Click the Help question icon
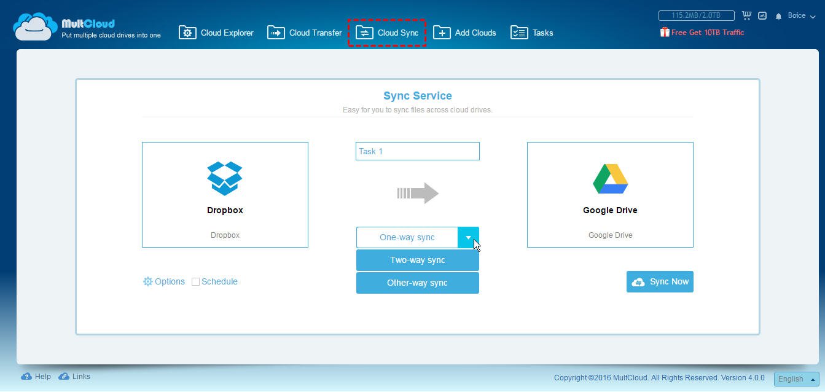Viewport: 825px width, 392px height. click(x=26, y=377)
